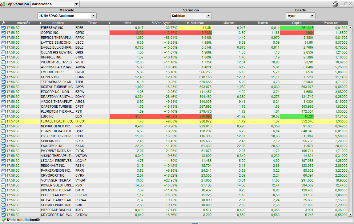Click the printer icon

tap(335, 4)
